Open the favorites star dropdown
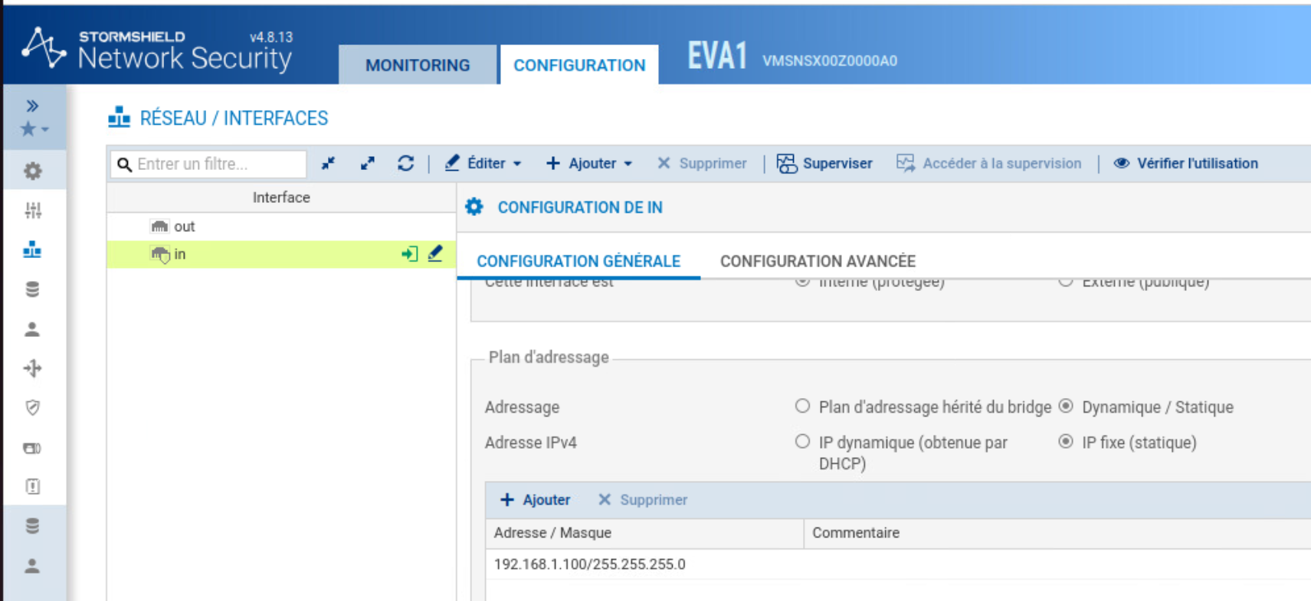Image resolution: width=1311 pixels, height=601 pixels. [x=34, y=129]
